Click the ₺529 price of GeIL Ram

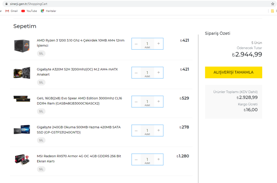click(x=184, y=98)
